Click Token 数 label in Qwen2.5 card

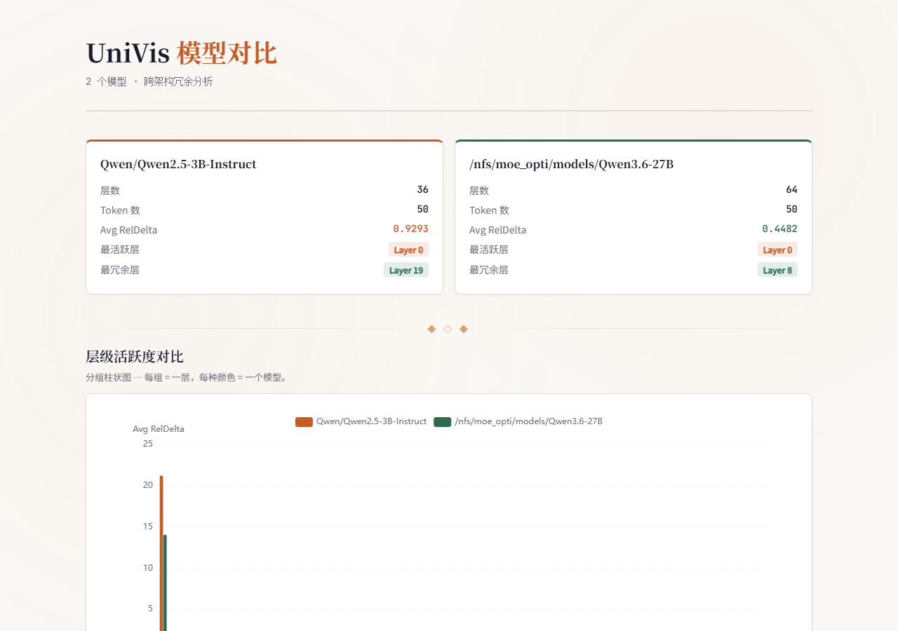click(120, 210)
